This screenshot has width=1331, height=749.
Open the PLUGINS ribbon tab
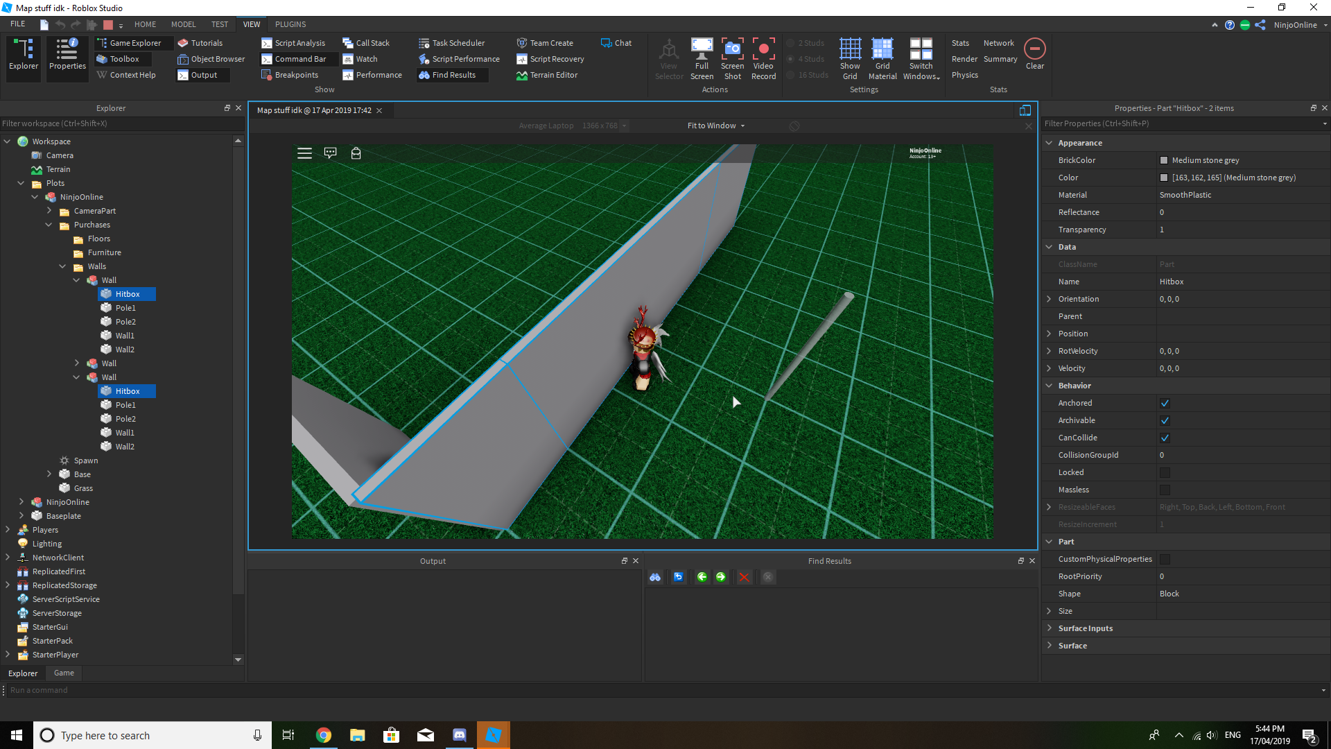(x=290, y=24)
